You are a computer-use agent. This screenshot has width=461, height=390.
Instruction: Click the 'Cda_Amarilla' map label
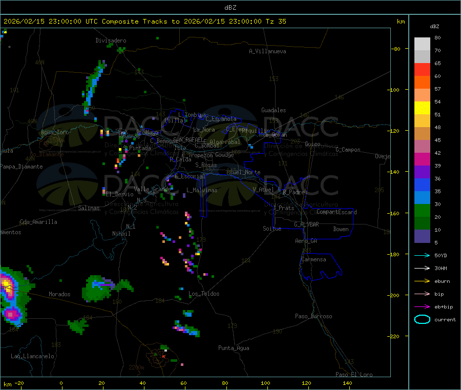[38, 222]
